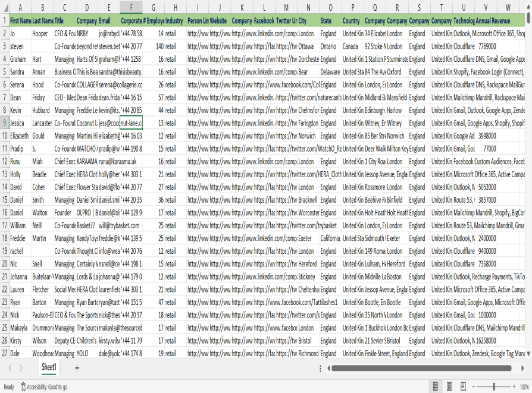Screen dimensions: 532x393
Task: Click the Select All corner triangle
Action: pos(5,8)
